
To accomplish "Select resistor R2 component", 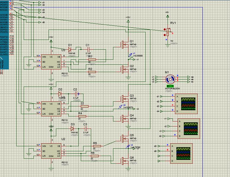I will click(92, 72).
